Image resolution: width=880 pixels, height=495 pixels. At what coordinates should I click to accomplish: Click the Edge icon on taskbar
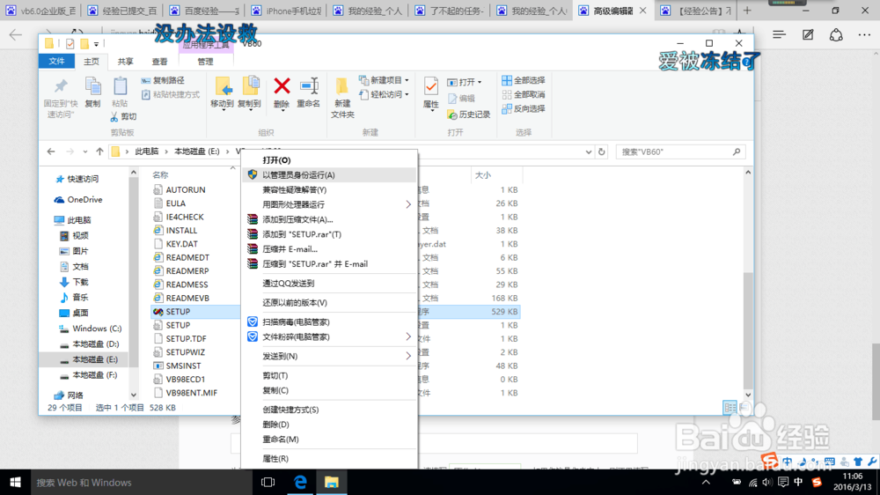pos(300,482)
